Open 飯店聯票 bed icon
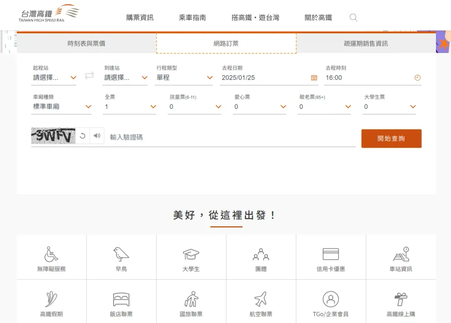451x323 pixels. (121, 299)
